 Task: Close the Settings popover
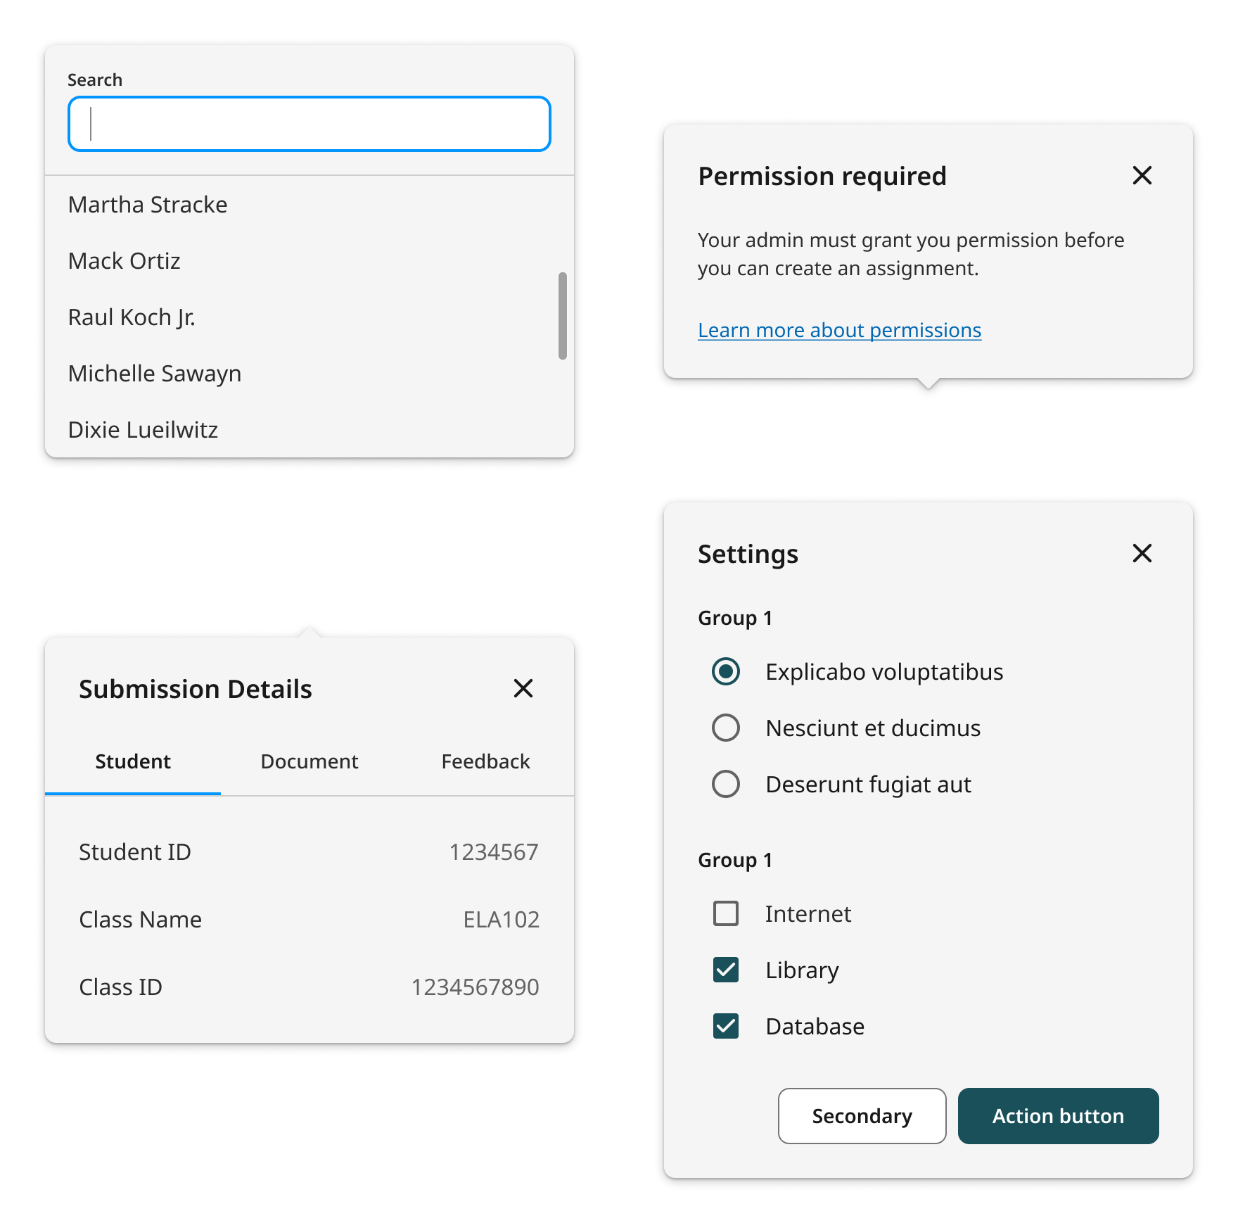tap(1142, 553)
